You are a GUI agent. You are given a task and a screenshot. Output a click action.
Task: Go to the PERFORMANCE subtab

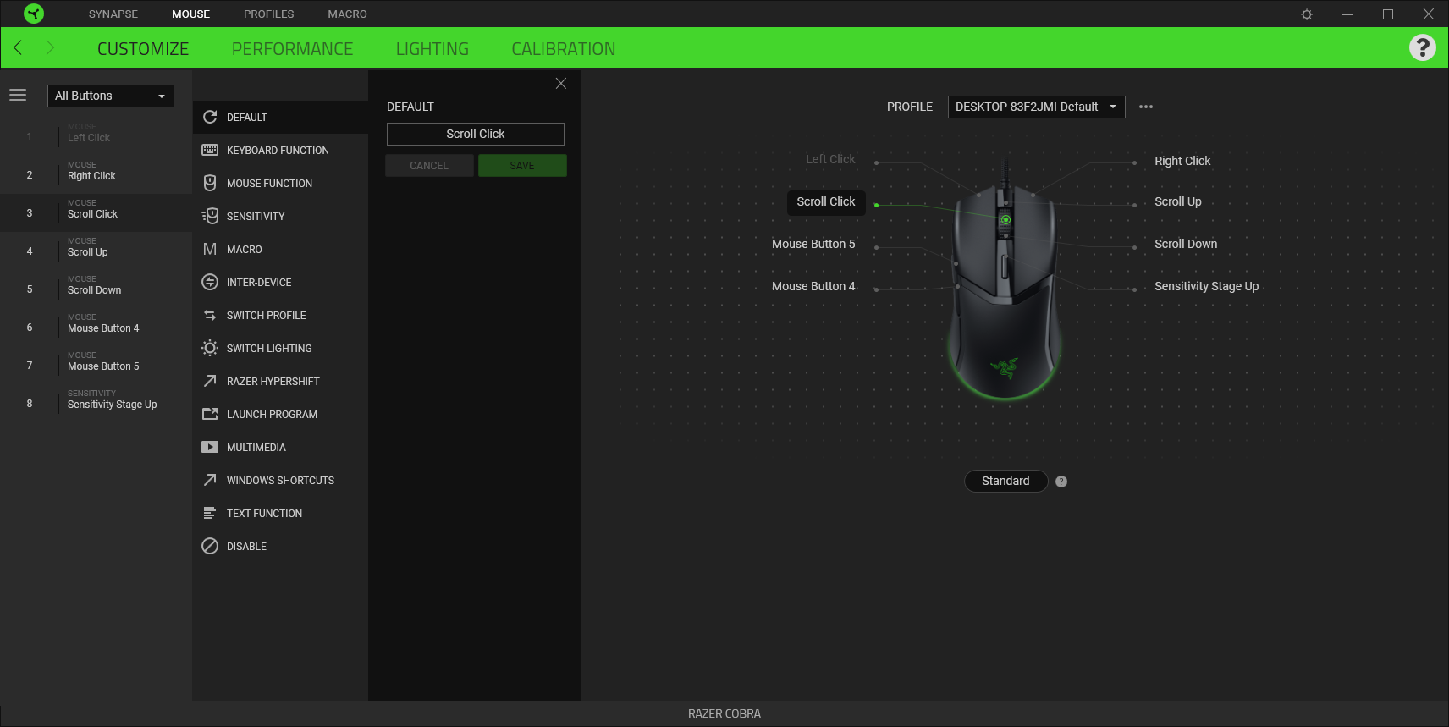click(x=293, y=49)
